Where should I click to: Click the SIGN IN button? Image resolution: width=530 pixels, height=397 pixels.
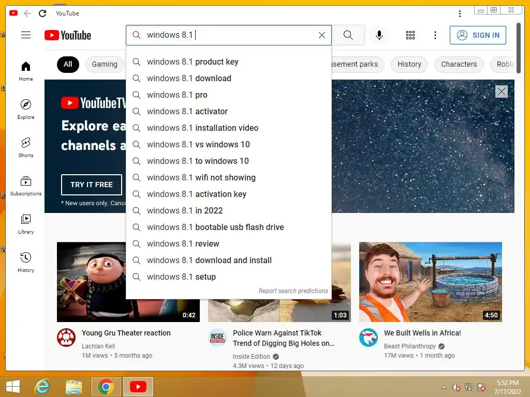click(x=478, y=35)
